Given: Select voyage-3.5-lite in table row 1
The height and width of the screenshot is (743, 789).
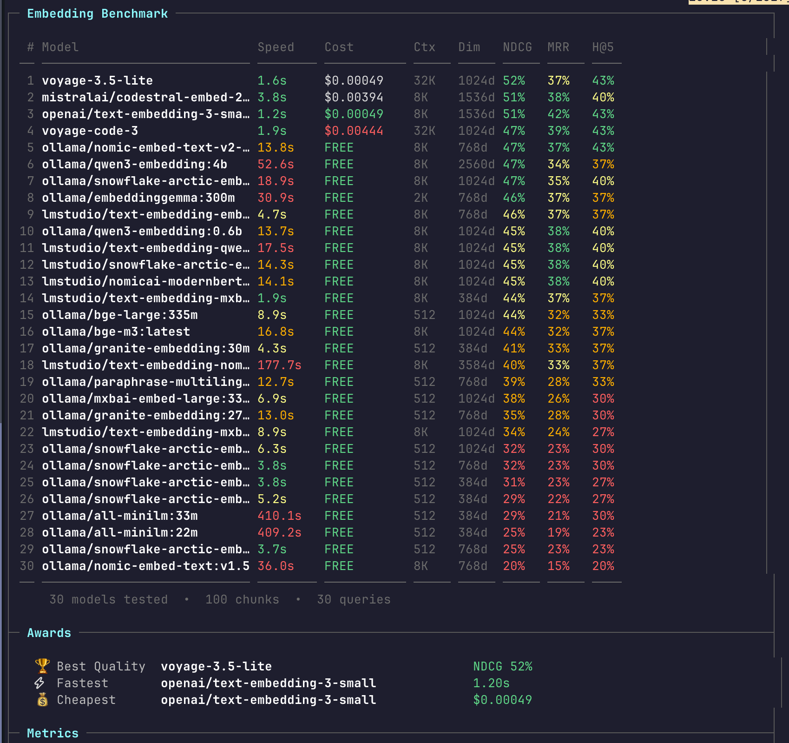Looking at the screenshot, I should coord(98,80).
